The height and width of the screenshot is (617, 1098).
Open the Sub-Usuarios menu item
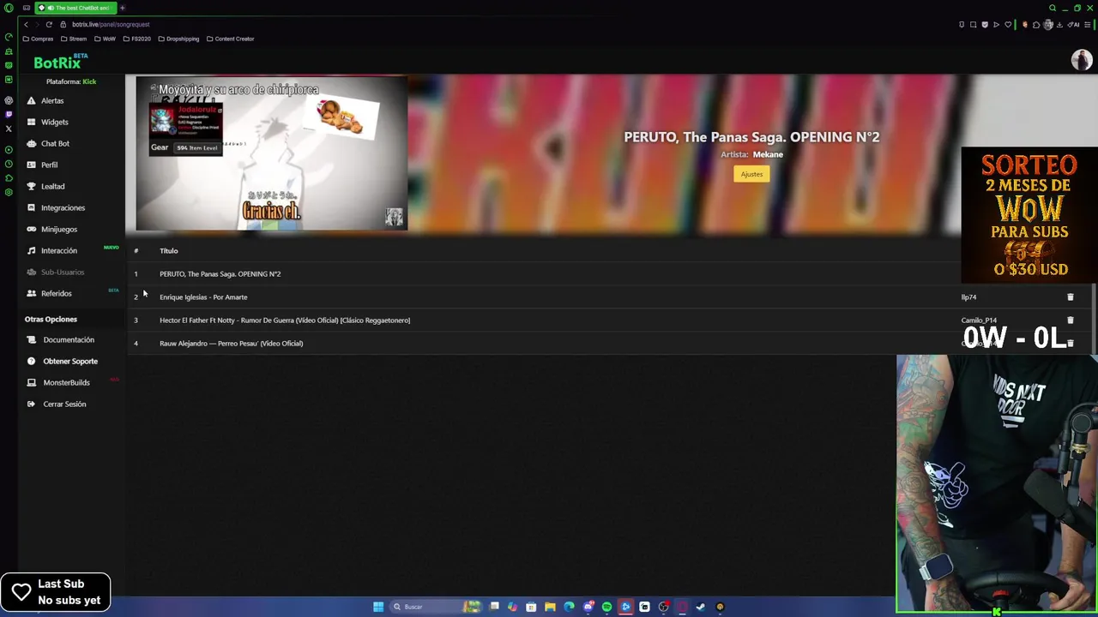coord(63,272)
